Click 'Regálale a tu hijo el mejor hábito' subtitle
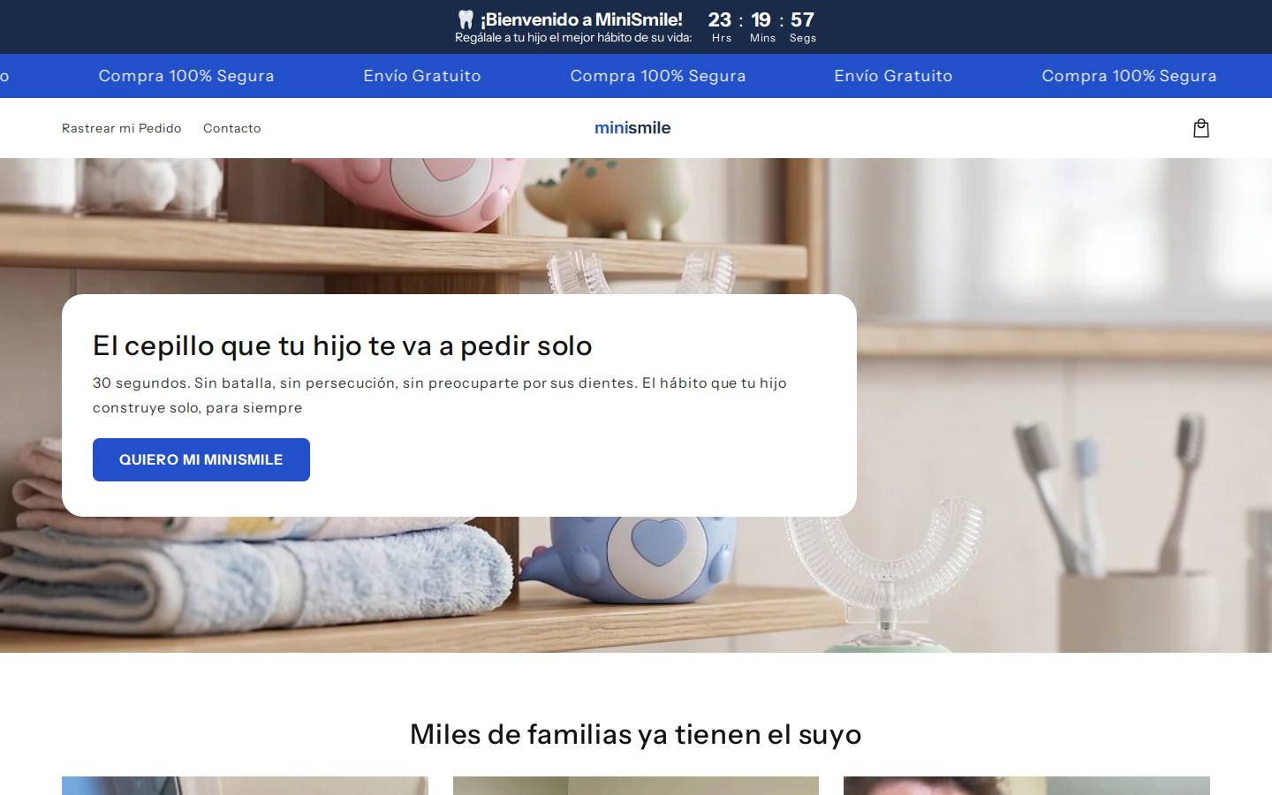The image size is (1272, 795). point(573,38)
